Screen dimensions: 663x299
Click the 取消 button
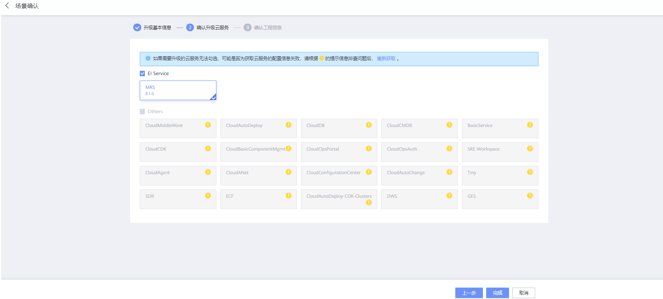tap(524, 293)
